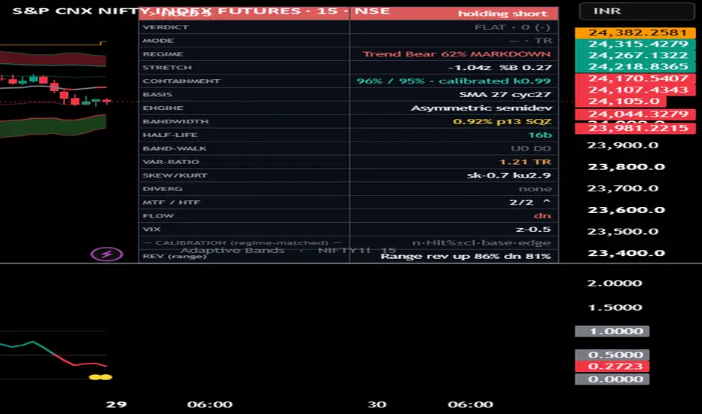Click the DIVERG value none
Image resolution: width=702 pixels, height=414 pixels.
pyautogui.click(x=535, y=189)
